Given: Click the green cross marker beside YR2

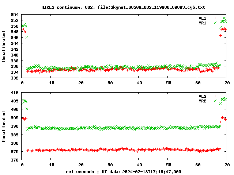Looking at the screenshot, I should [215, 101].
